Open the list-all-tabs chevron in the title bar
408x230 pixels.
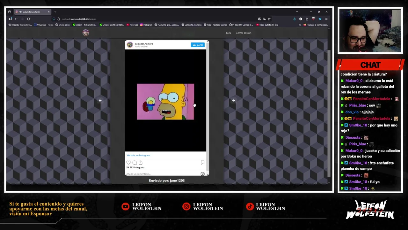pos(297,12)
